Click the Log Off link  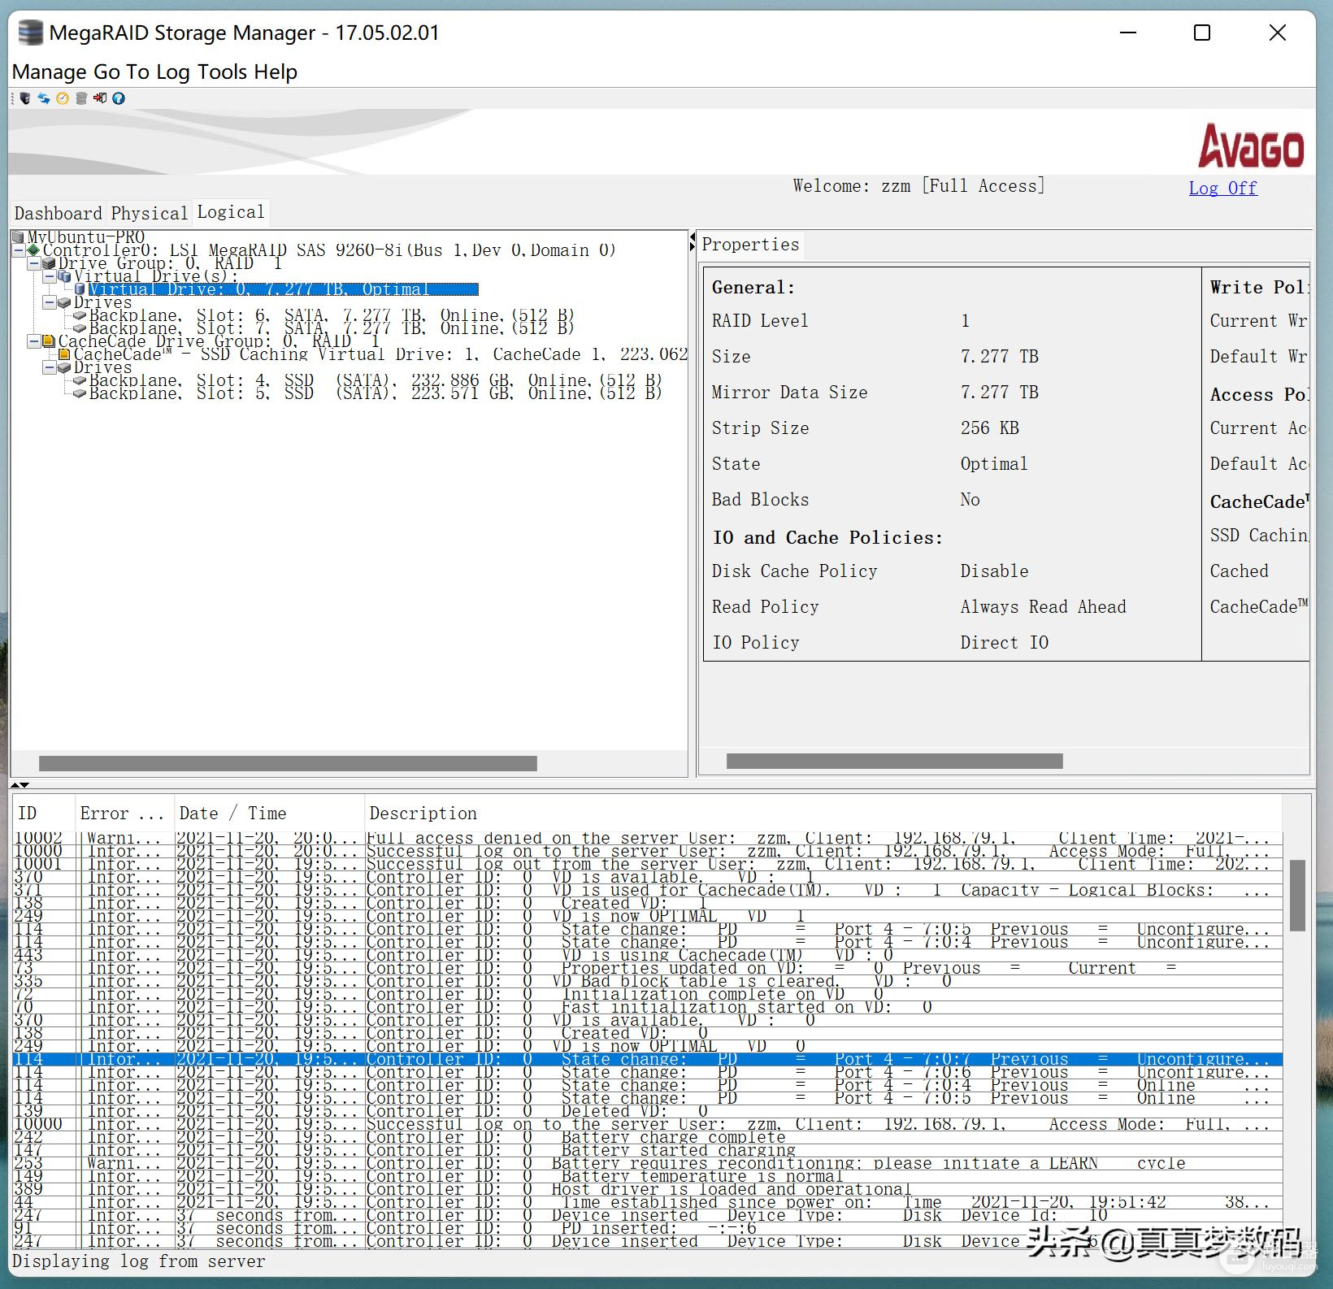(x=1222, y=189)
